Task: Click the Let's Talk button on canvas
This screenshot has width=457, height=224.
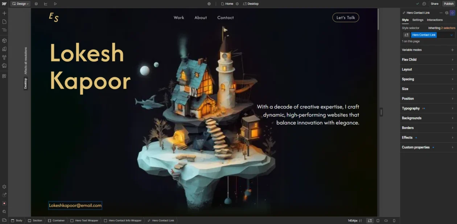Action: [x=346, y=17]
